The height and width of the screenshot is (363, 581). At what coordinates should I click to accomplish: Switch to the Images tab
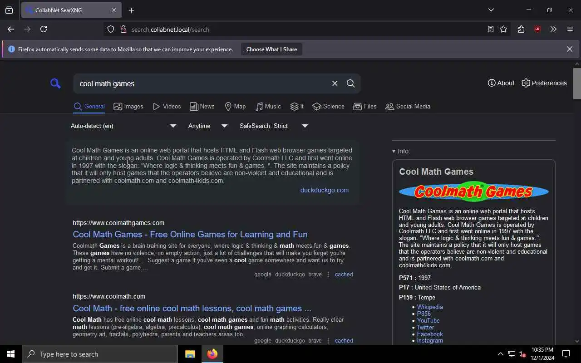point(128,106)
